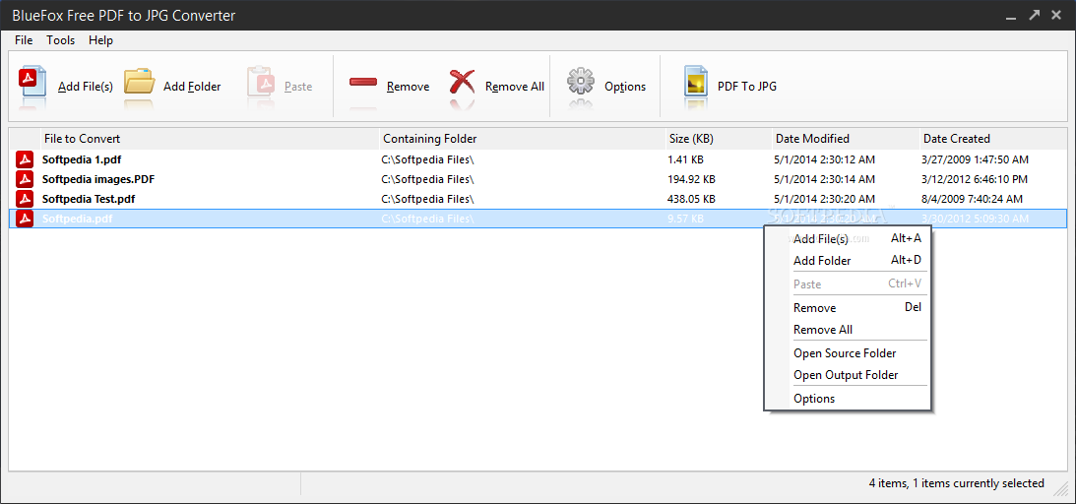Select the Softpedia images.PDF file name
Screen dimensions: 1076x504
[x=98, y=180]
